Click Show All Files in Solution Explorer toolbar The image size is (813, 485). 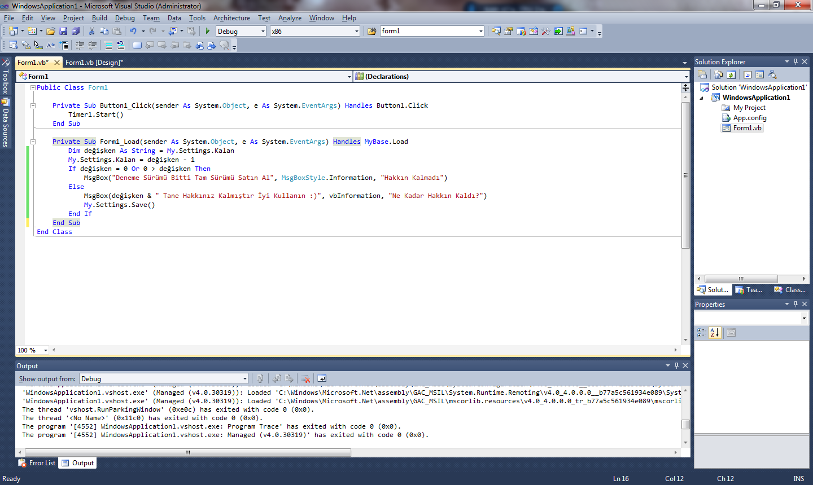[719, 74]
